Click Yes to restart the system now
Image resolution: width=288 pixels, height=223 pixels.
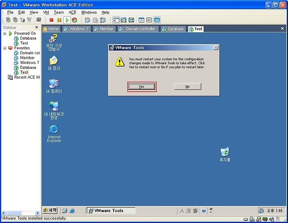click(142, 87)
